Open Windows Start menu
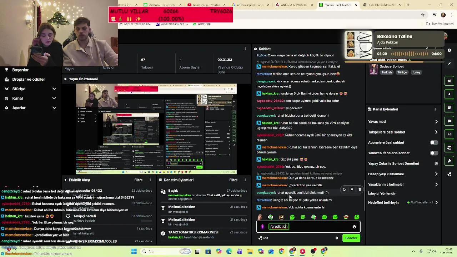This screenshot has height=257, width=457. point(134,251)
